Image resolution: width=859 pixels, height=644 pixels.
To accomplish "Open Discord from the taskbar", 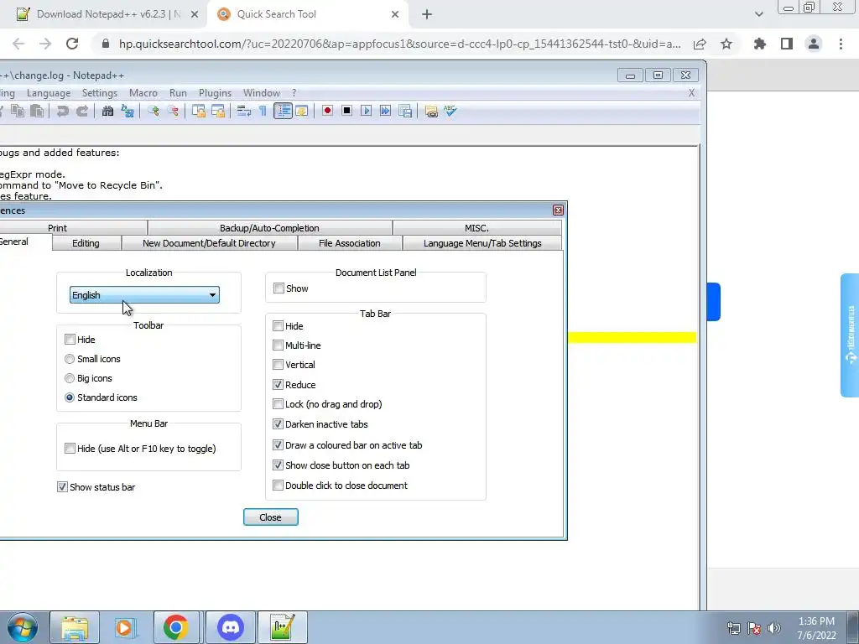I will tap(230, 627).
